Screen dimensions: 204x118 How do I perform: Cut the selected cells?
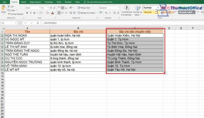(10, 6)
